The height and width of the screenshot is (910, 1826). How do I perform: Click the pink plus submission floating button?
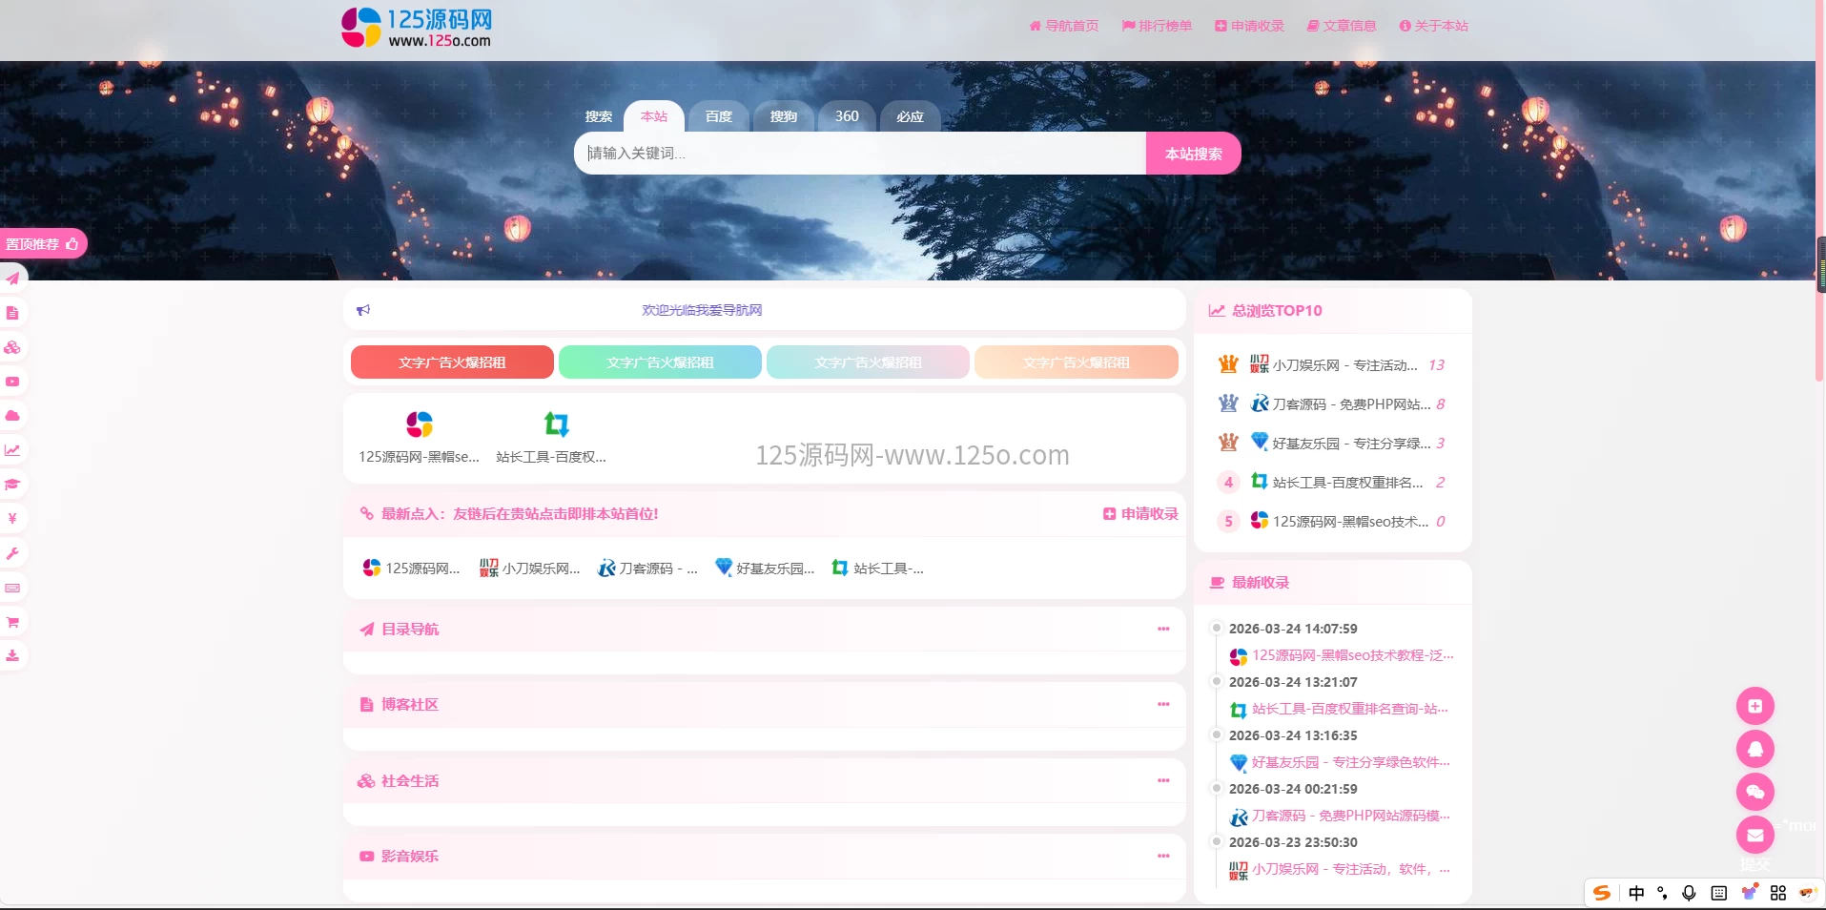pos(1754,706)
